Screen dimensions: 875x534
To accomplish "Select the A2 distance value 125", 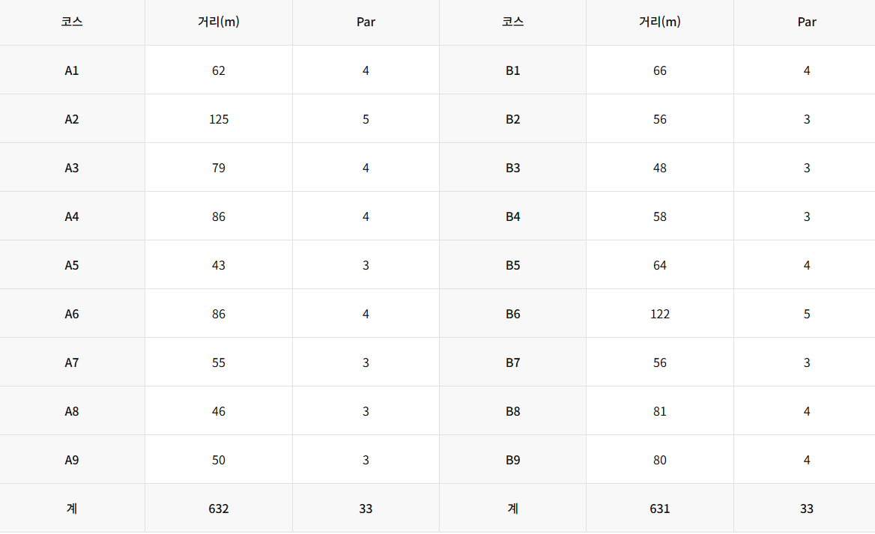I will pyautogui.click(x=219, y=119).
